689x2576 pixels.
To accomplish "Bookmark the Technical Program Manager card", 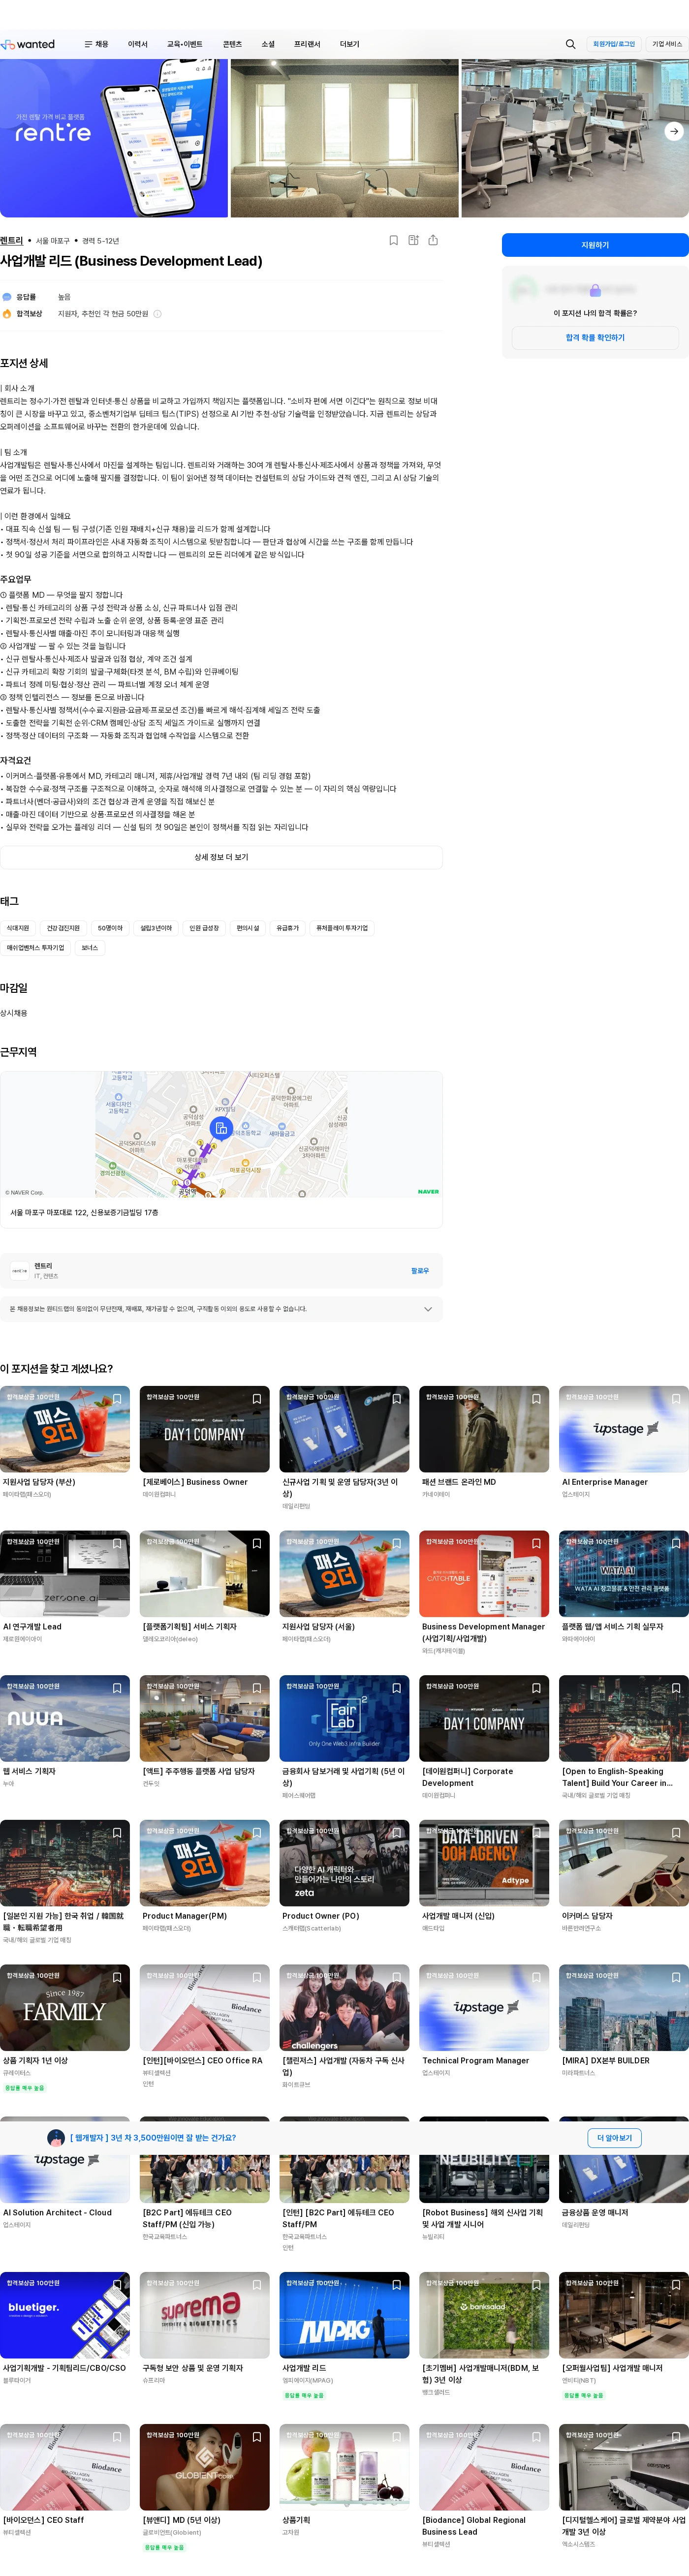I will (536, 1977).
